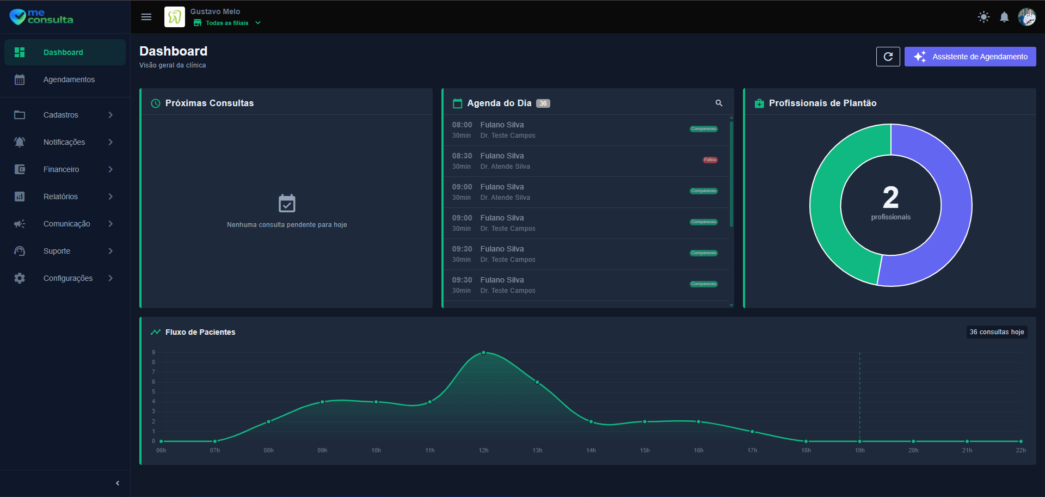Click scroll-down arrow of agenda list

731,305
